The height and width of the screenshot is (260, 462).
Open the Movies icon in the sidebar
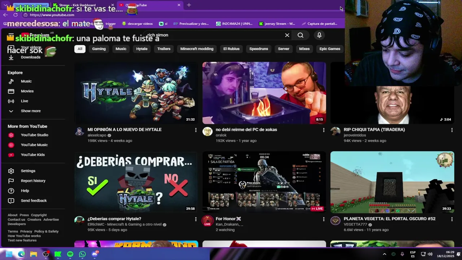pos(11,91)
